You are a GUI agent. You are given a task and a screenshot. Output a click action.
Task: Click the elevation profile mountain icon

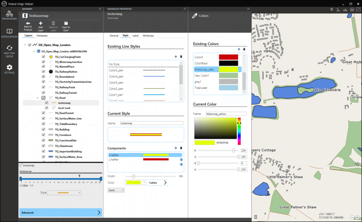pyautogui.click(x=345, y=9)
